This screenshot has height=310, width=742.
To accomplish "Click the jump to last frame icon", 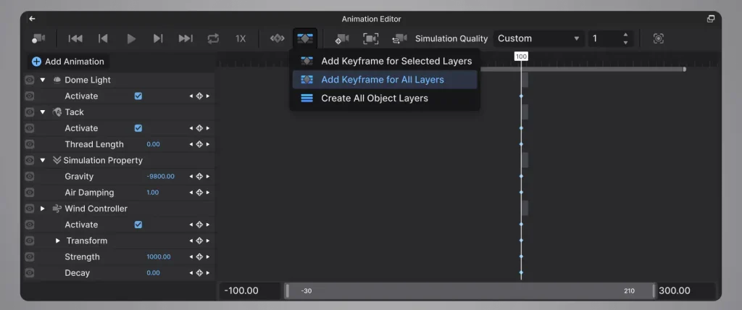I will pos(185,39).
